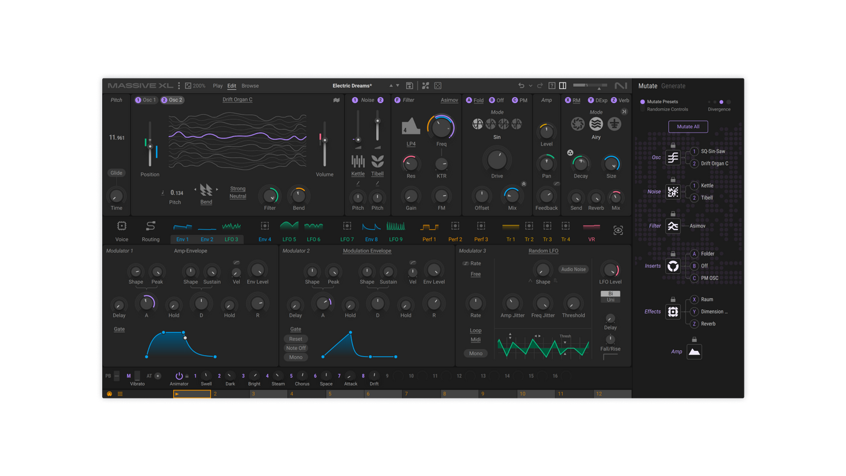This screenshot has width=846, height=476.
Task: Mutate the Filter section icon
Action: point(673,226)
